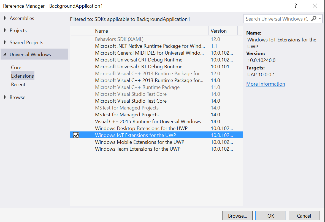Expand the Assemblies tree node

5,18
